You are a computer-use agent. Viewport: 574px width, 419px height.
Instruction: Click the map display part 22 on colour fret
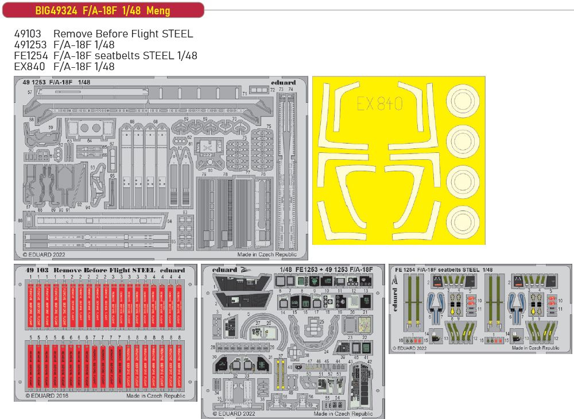pyautogui.click(x=366, y=325)
